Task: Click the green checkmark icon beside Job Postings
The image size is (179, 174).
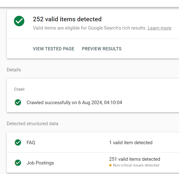Action: (x=18, y=163)
